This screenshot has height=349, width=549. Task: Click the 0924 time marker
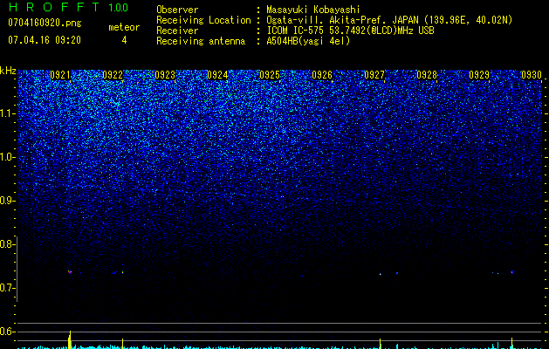click(217, 75)
